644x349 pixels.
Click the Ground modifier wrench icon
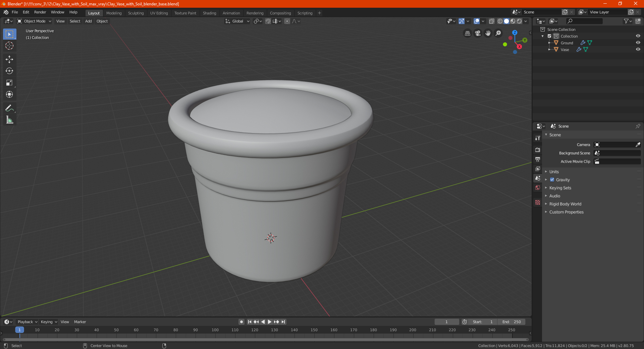tap(583, 43)
